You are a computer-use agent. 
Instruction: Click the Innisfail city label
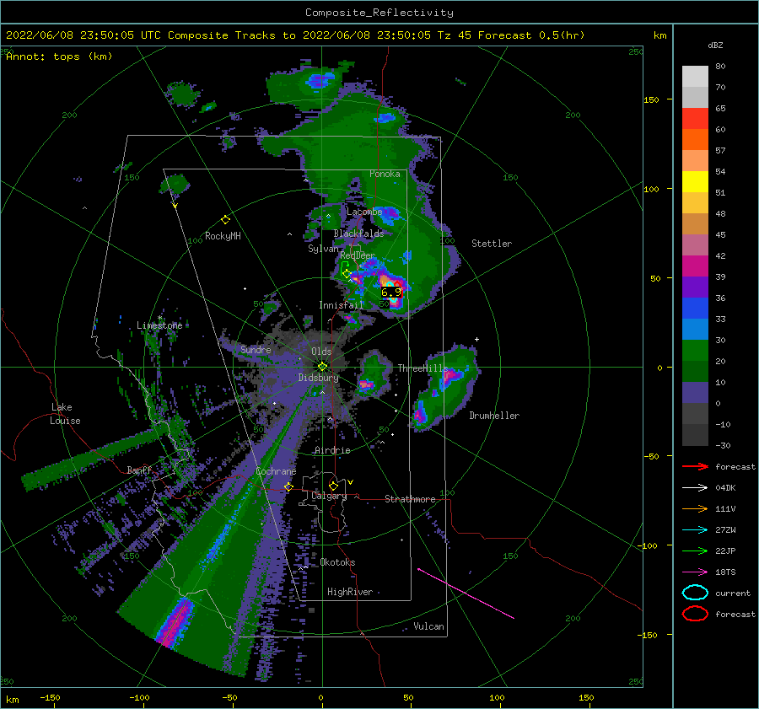[341, 305]
